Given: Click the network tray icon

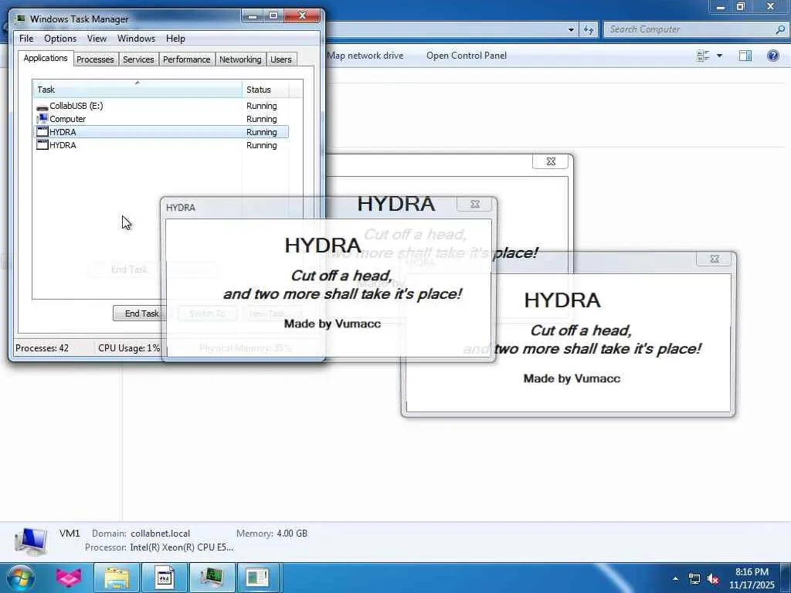Looking at the screenshot, I should click(x=694, y=579).
